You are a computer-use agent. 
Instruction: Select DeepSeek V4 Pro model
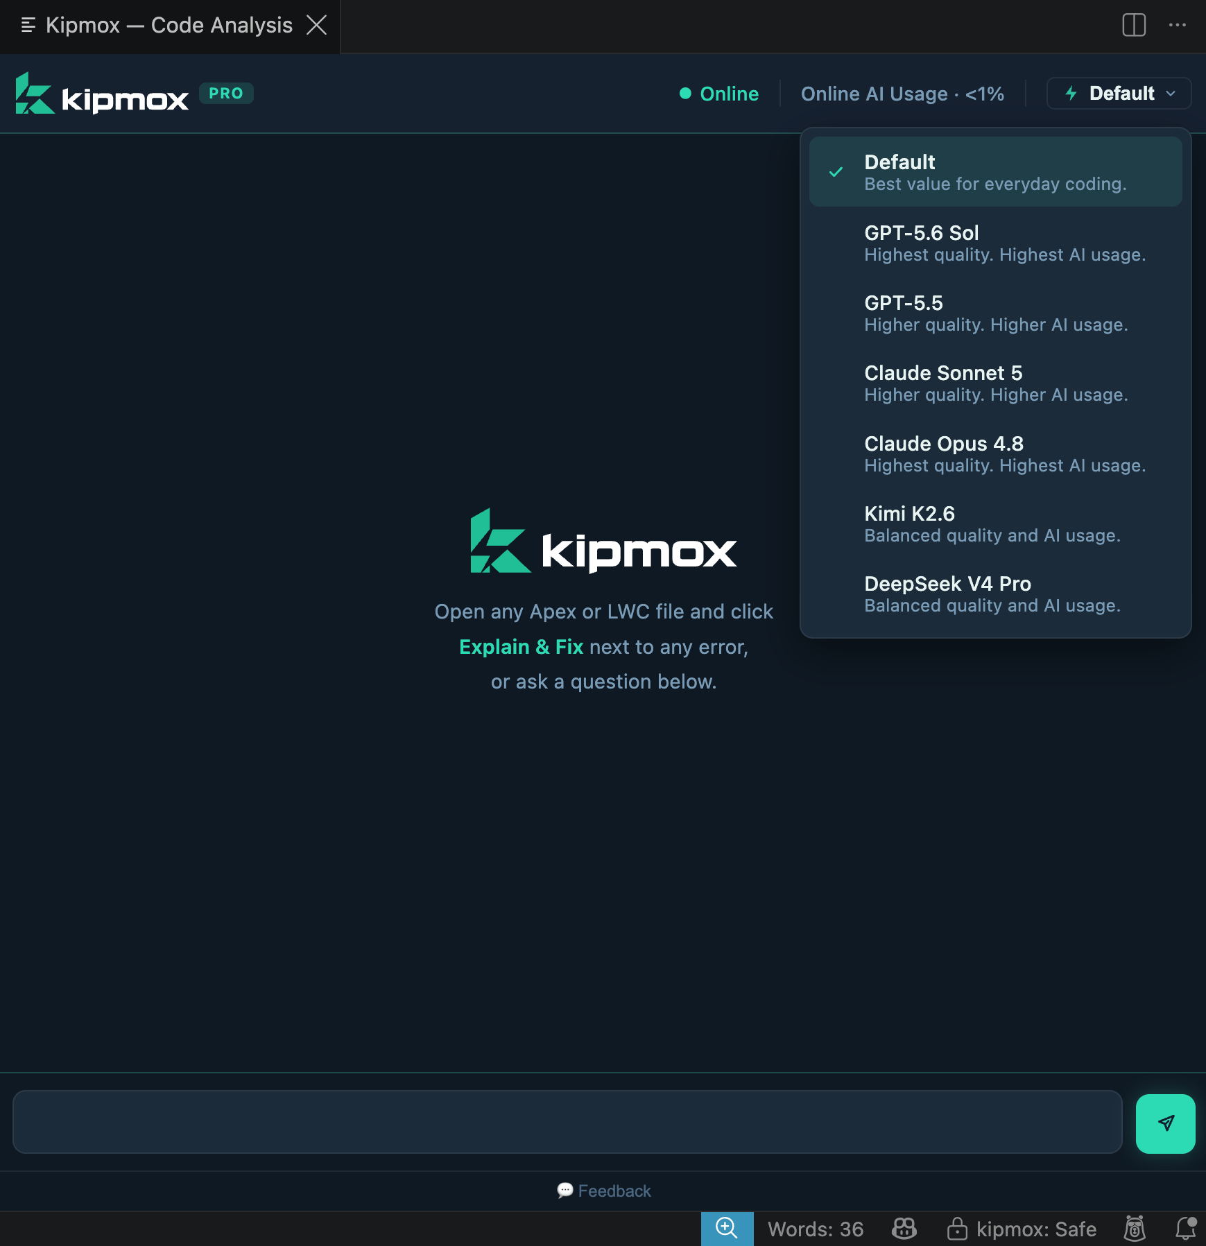click(x=995, y=594)
